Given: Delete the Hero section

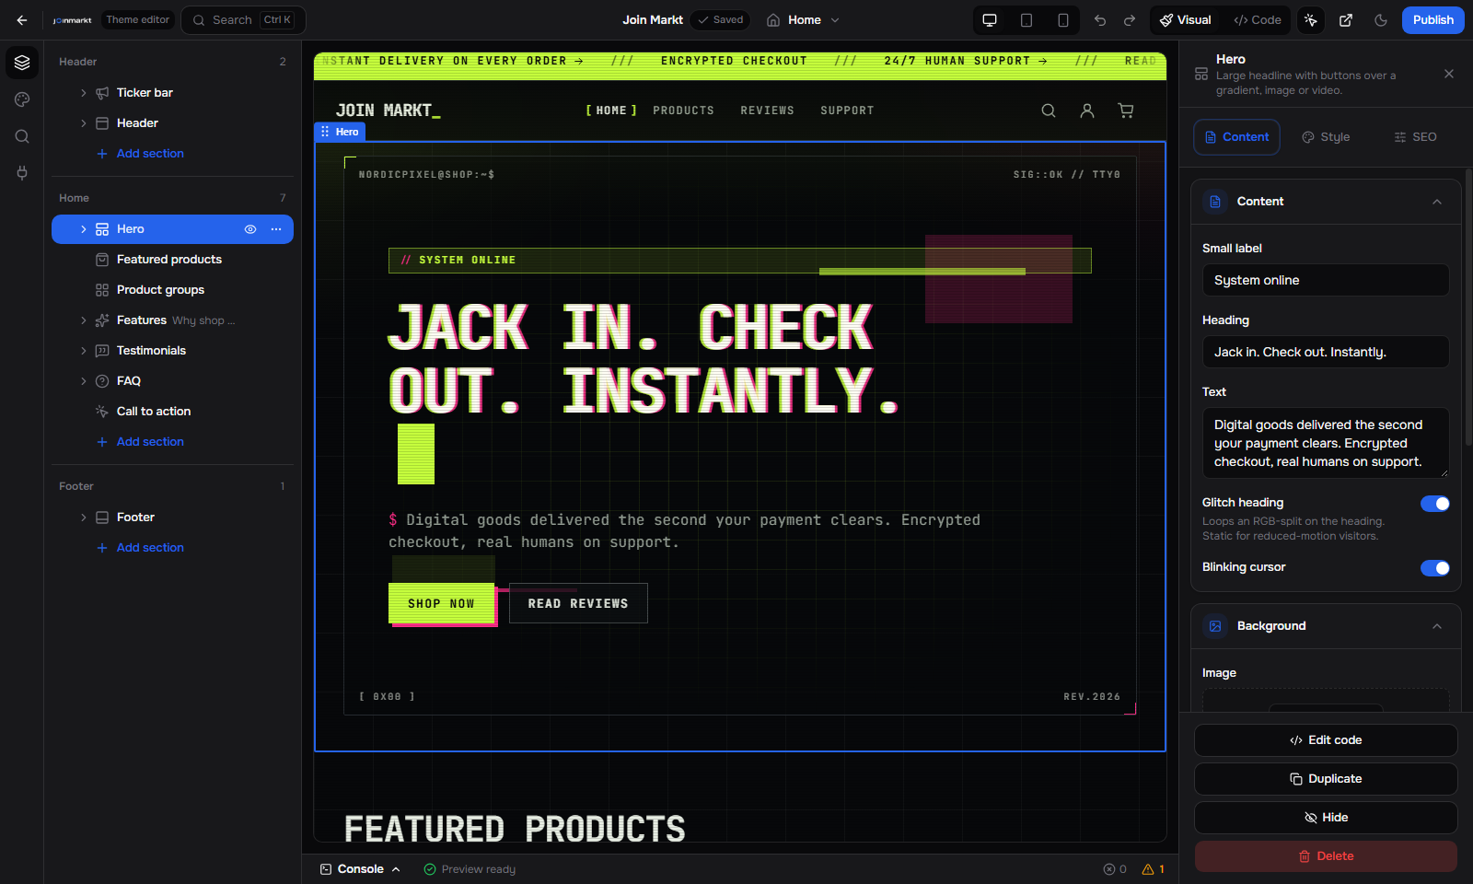Looking at the screenshot, I should [x=1326, y=856].
